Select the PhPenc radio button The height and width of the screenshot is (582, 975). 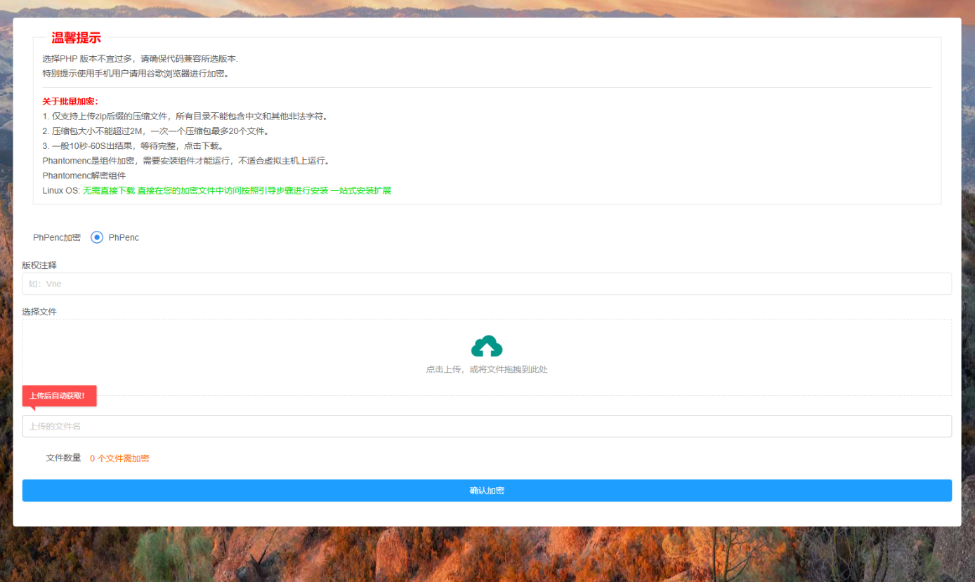[x=96, y=237]
